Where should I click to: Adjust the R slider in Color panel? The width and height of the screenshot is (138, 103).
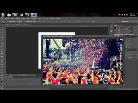pos(124,28)
